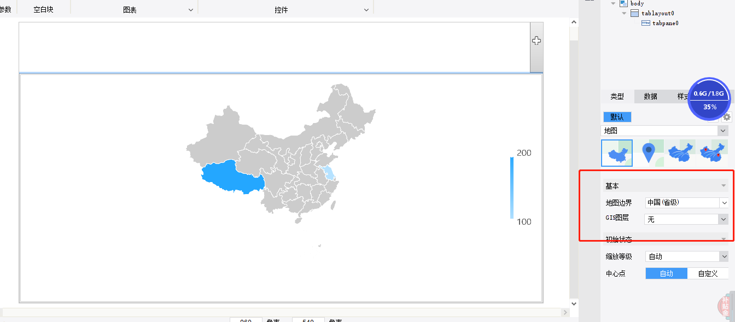This screenshot has width=735, height=322.
Task: Select the combined point map icon
Action: point(712,153)
